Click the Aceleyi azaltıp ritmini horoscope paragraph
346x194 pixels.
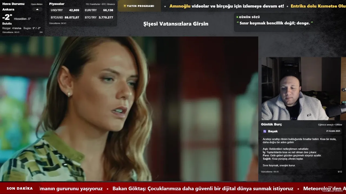300,141
